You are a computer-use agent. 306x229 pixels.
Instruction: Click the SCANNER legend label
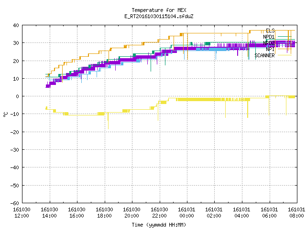[264, 55]
